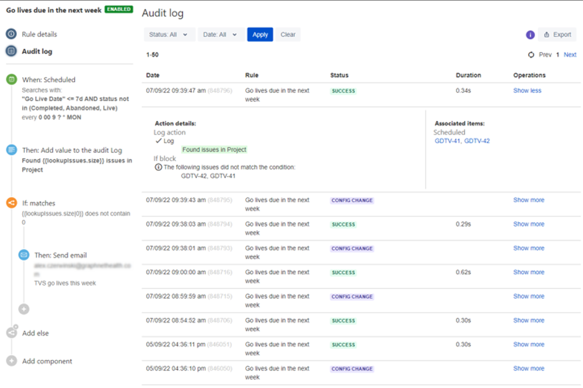This screenshot has width=583, height=388.
Task: Click the green Scheduled trigger icon
Action: (x=12, y=79)
